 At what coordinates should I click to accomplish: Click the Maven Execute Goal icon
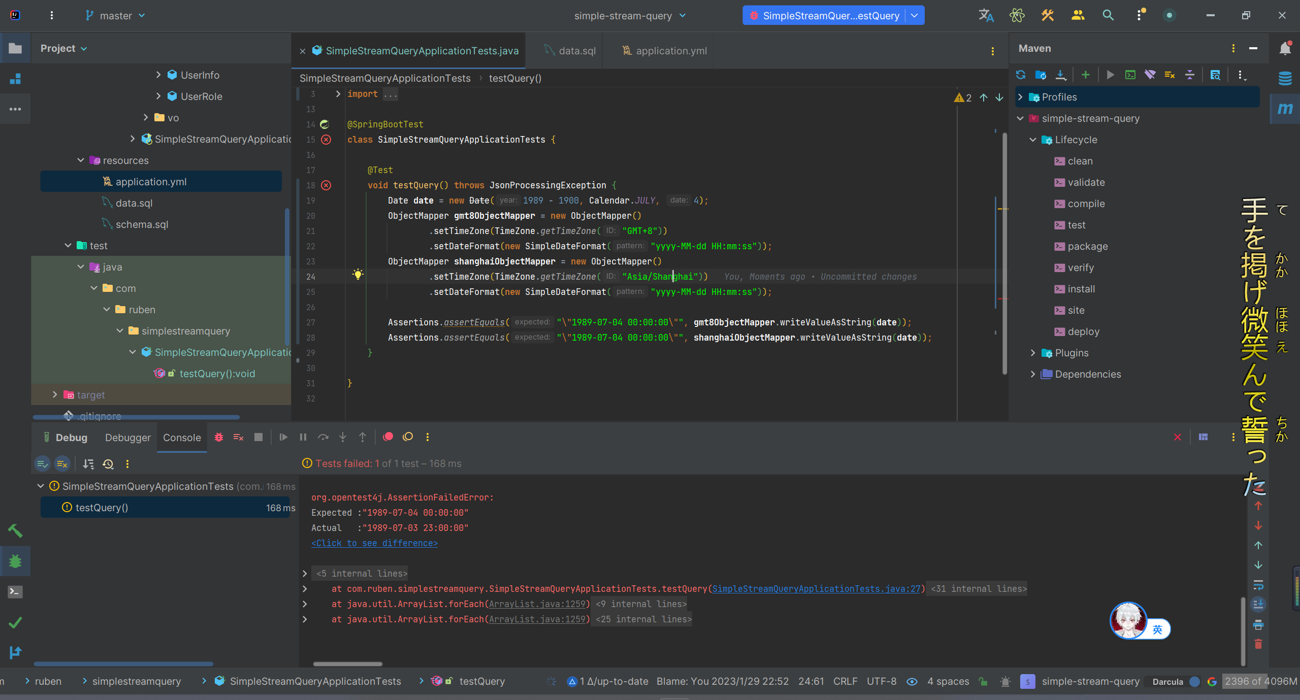pyautogui.click(x=1130, y=75)
